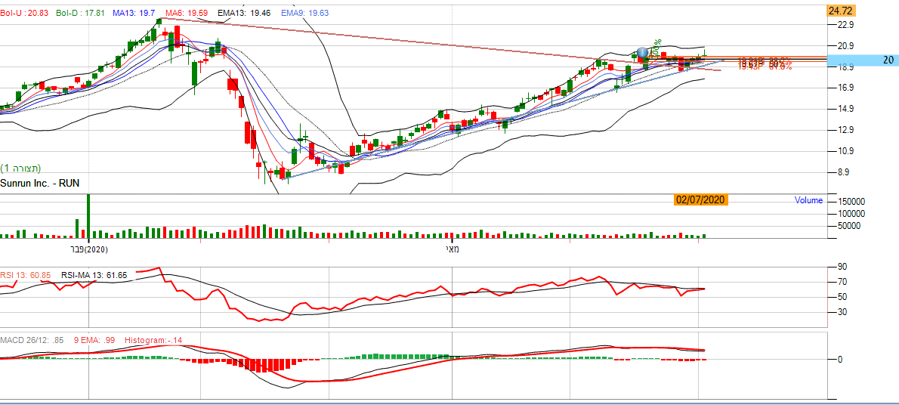Select the MA13 19.7 moving average label
Viewport: 899px width, 405px height.
pyautogui.click(x=134, y=12)
